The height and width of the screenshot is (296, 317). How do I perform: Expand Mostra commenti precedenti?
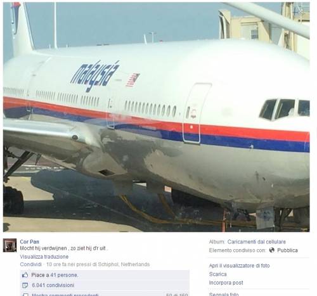[65, 295]
